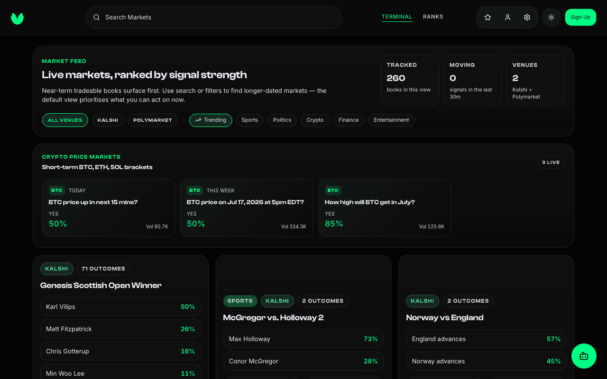
Task: Filter by Polymarket venue
Action: pos(153,120)
